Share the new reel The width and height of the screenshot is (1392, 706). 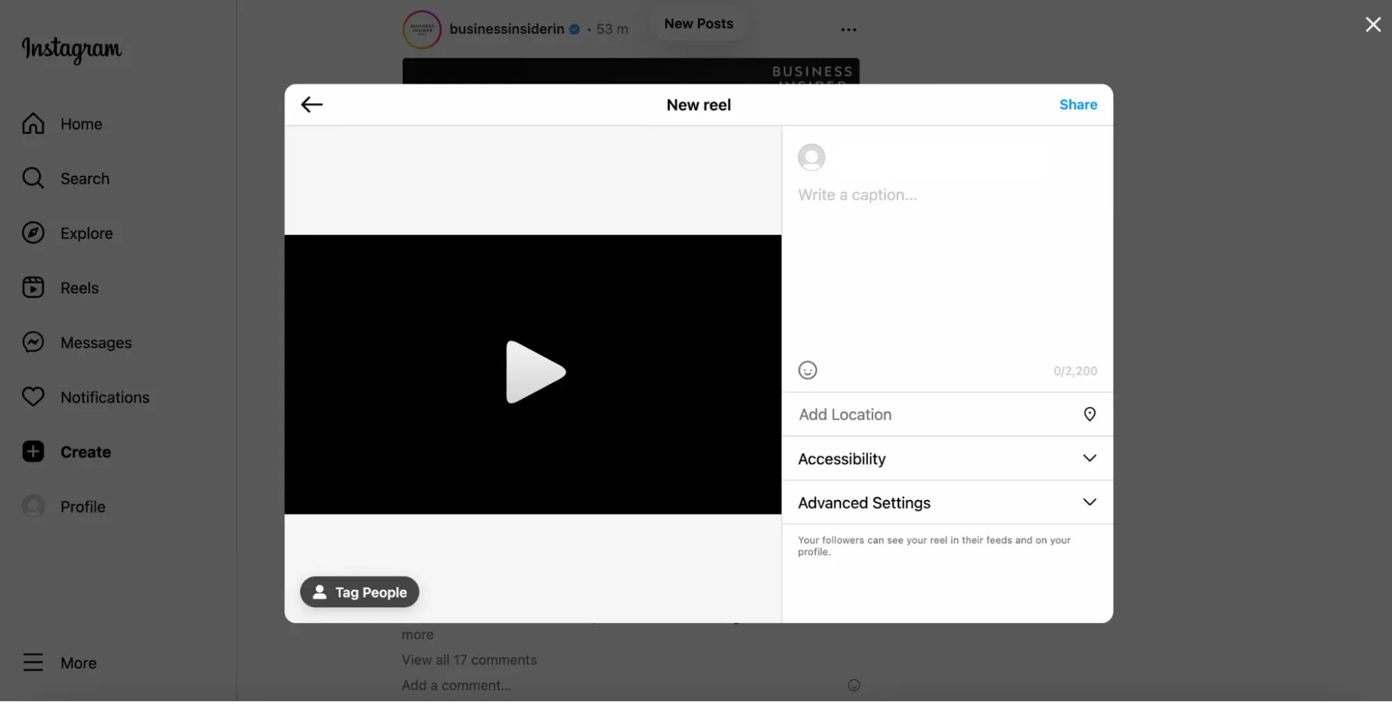[x=1077, y=104]
